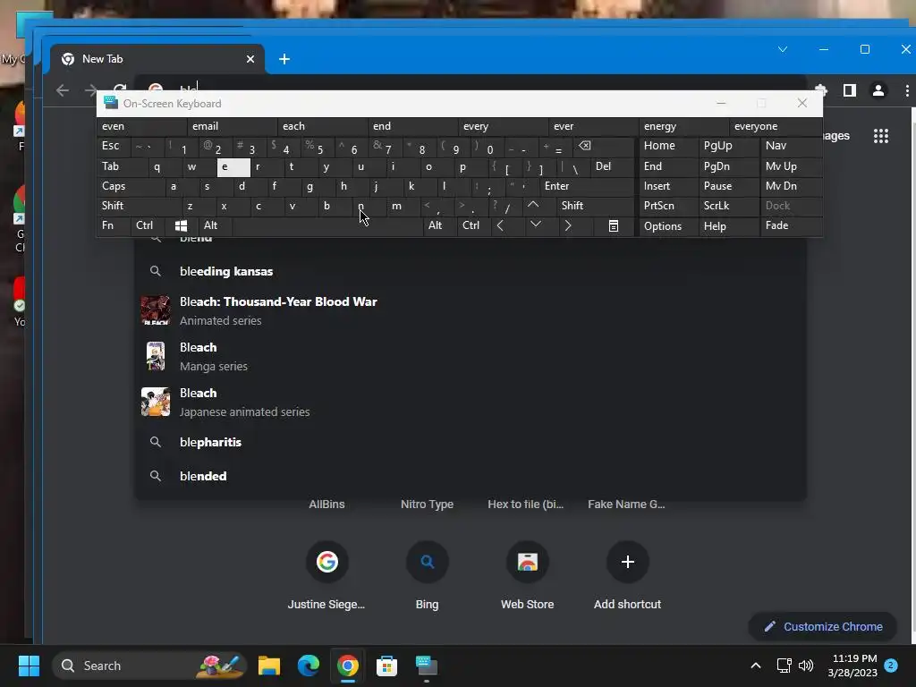Select the 'even' word suggestion
916x687 pixels.
(142, 126)
